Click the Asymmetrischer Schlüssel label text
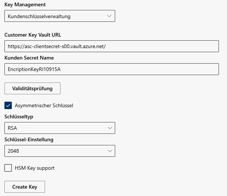227x196 pixels. (44, 105)
